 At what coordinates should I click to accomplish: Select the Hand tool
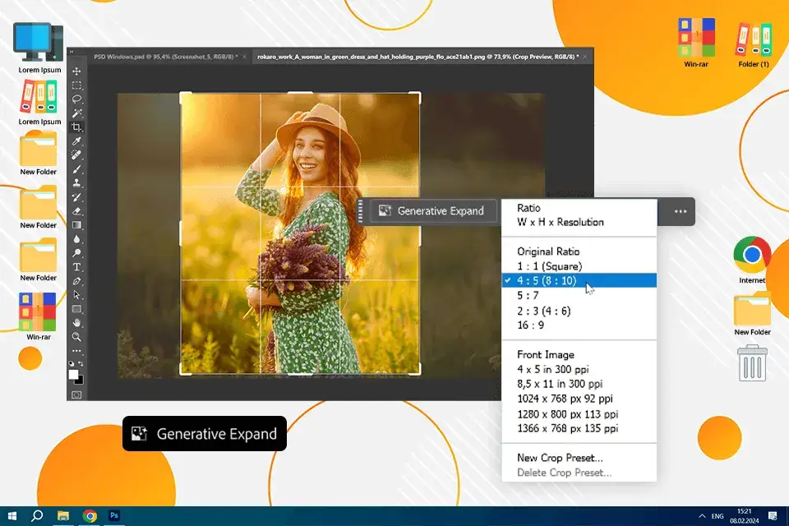click(77, 323)
